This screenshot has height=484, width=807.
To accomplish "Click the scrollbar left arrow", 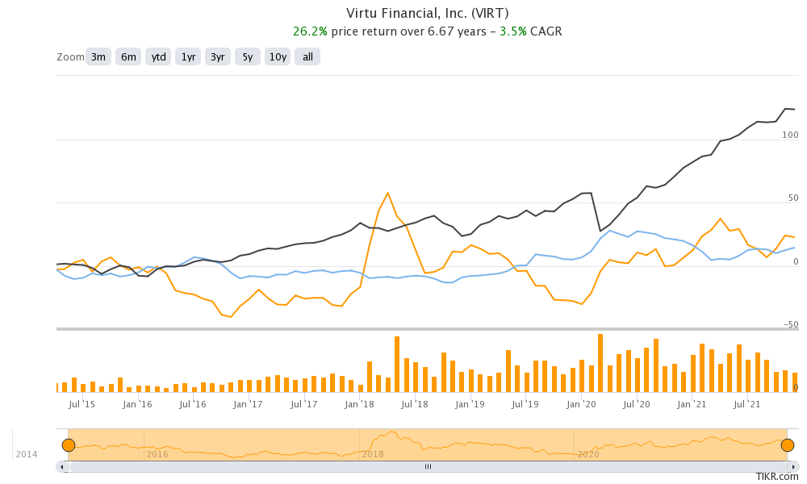I will tap(62, 467).
